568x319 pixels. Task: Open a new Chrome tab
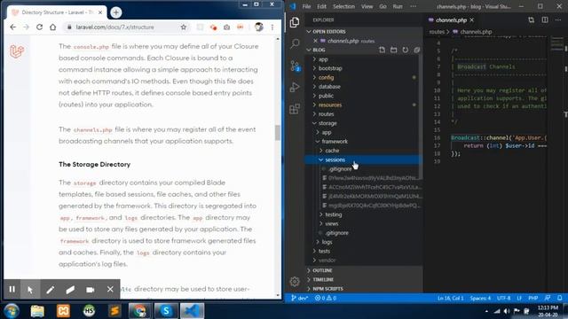point(116,12)
